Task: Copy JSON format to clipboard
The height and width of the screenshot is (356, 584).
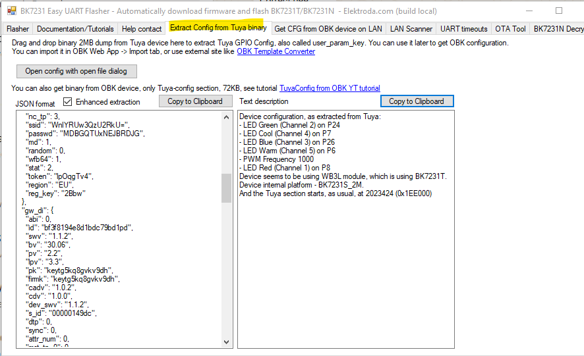Action: click(x=195, y=101)
